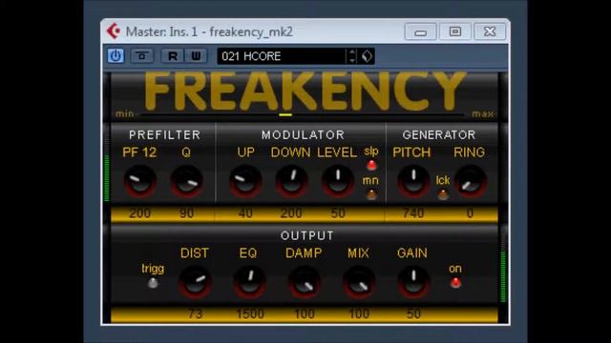Toggle the trigg LED button
Viewport: 611px width, 343px height.
pos(153,283)
